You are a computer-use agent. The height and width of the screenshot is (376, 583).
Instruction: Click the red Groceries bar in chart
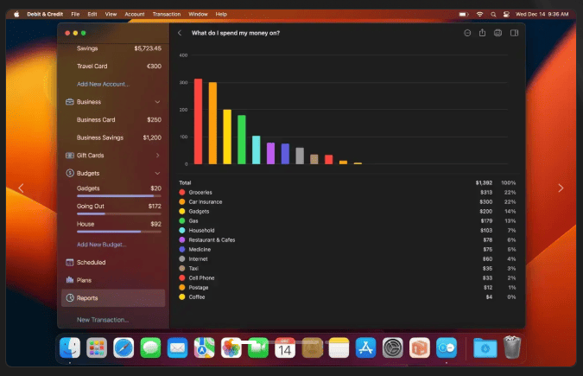tap(198, 121)
